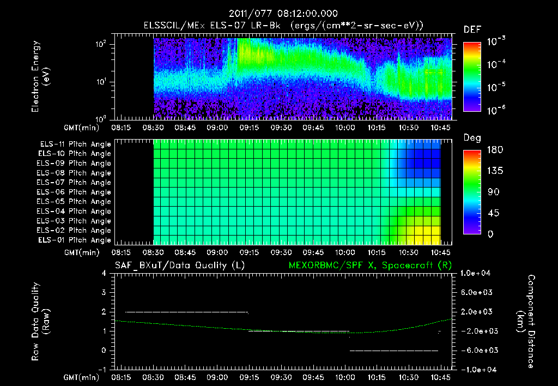Click the 4 tick on the data quality axis

point(104,273)
